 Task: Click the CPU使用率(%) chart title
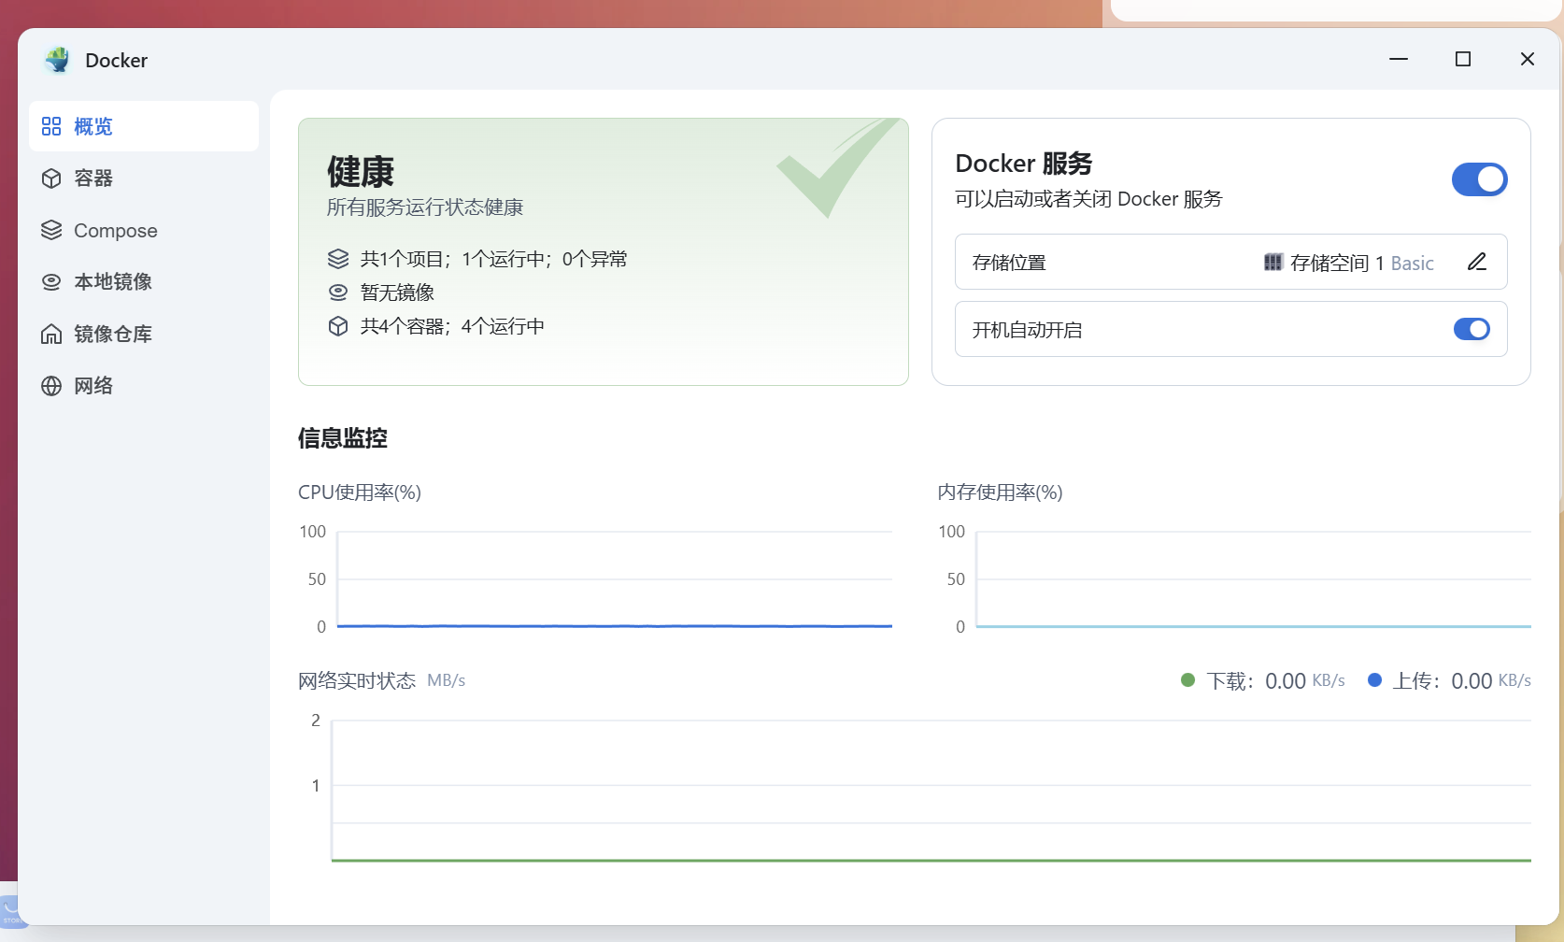(360, 492)
